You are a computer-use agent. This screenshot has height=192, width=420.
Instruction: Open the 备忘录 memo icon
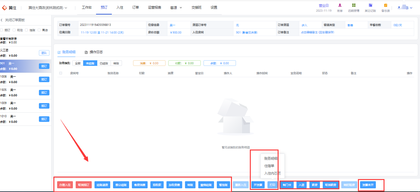(385, 5)
